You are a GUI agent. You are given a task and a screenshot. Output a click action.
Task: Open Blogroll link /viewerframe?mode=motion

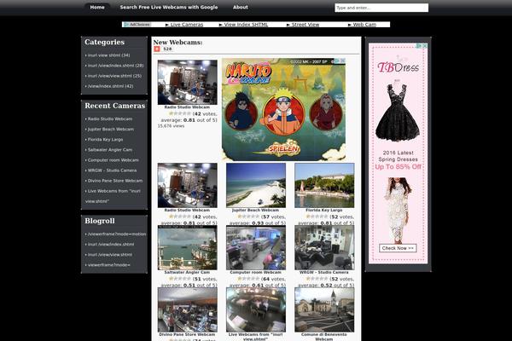pos(117,234)
